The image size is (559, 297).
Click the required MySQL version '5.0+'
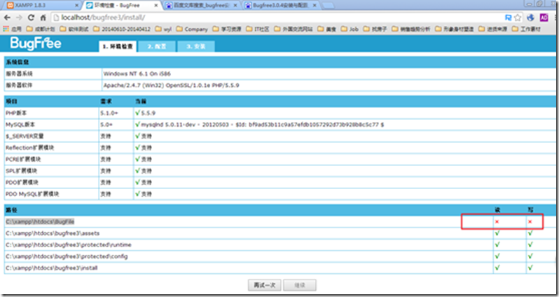pyautogui.click(x=106, y=125)
